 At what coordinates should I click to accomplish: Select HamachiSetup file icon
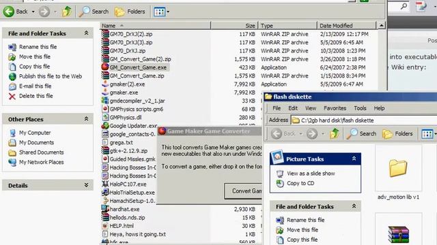pos(105,201)
